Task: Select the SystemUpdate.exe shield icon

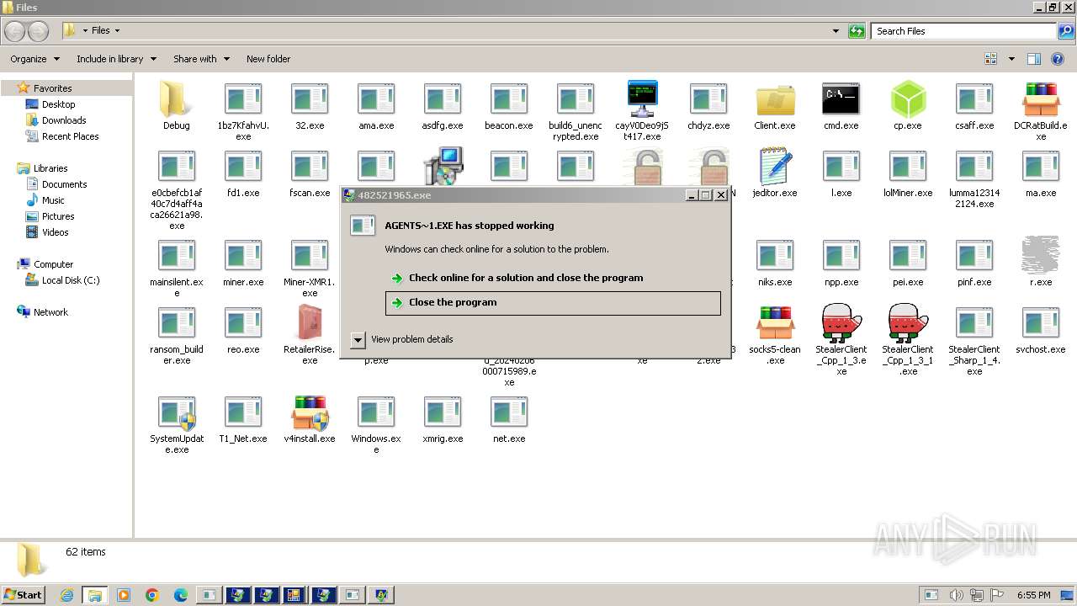Action: (176, 412)
